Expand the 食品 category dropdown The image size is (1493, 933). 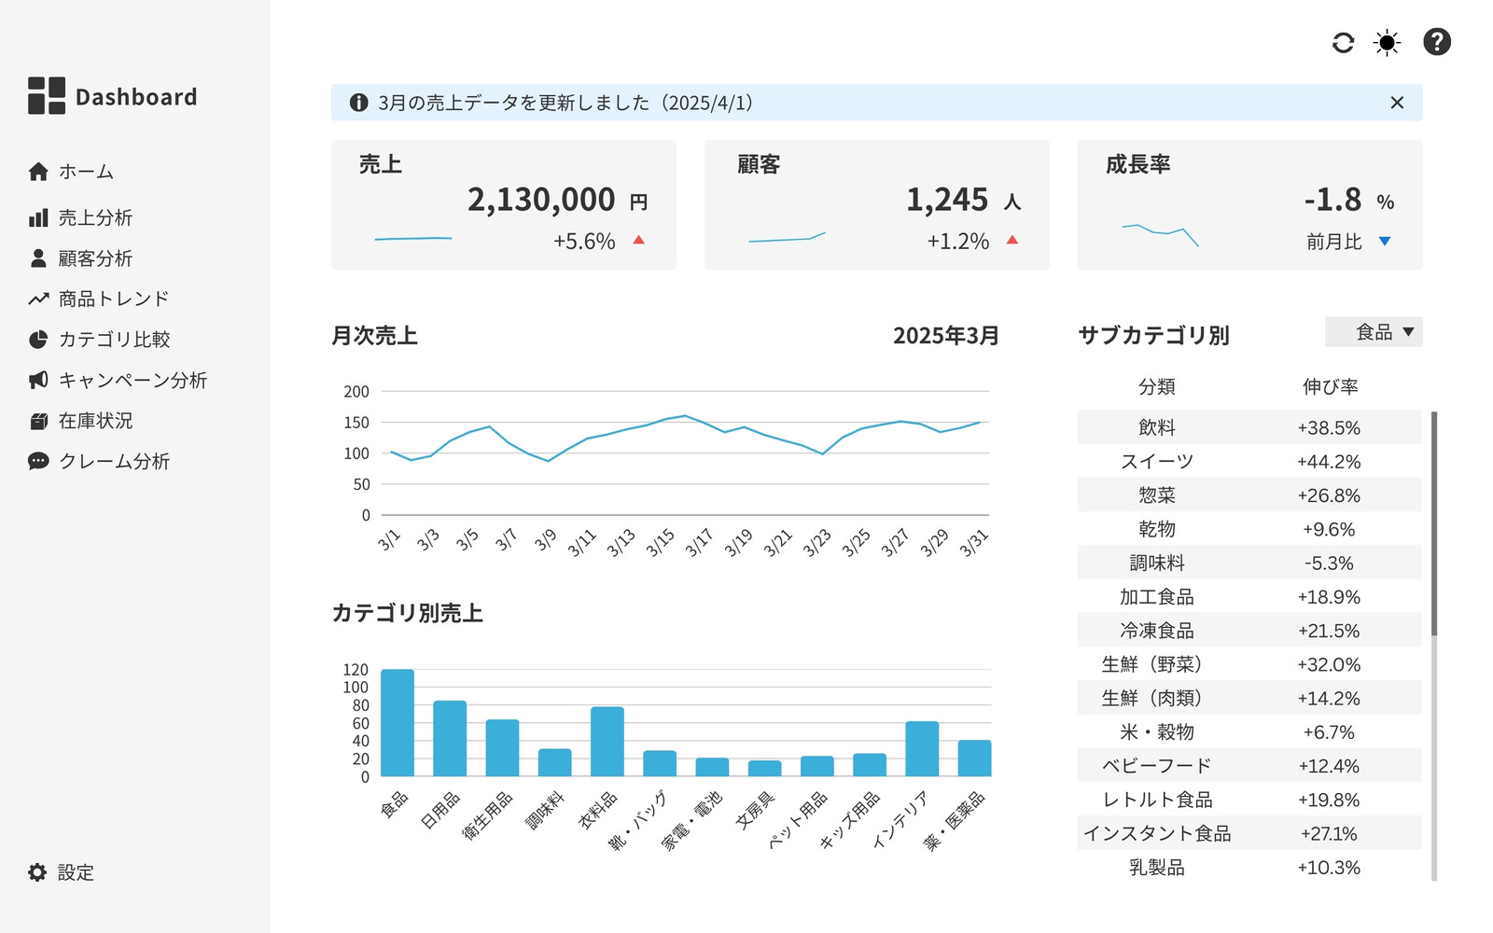point(1374,332)
